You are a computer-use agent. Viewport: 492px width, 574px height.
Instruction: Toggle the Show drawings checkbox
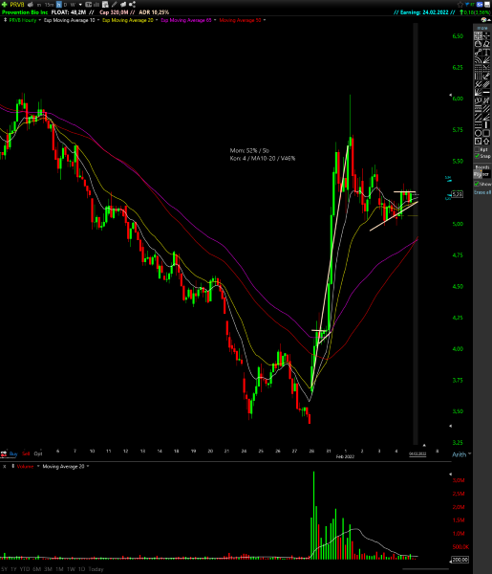[x=477, y=184]
